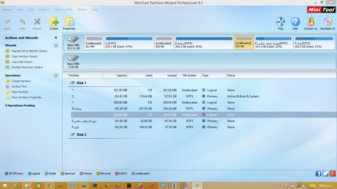This screenshot has width=337, height=189.
Task: Click the MiniTool logo
Action: click(322, 10)
